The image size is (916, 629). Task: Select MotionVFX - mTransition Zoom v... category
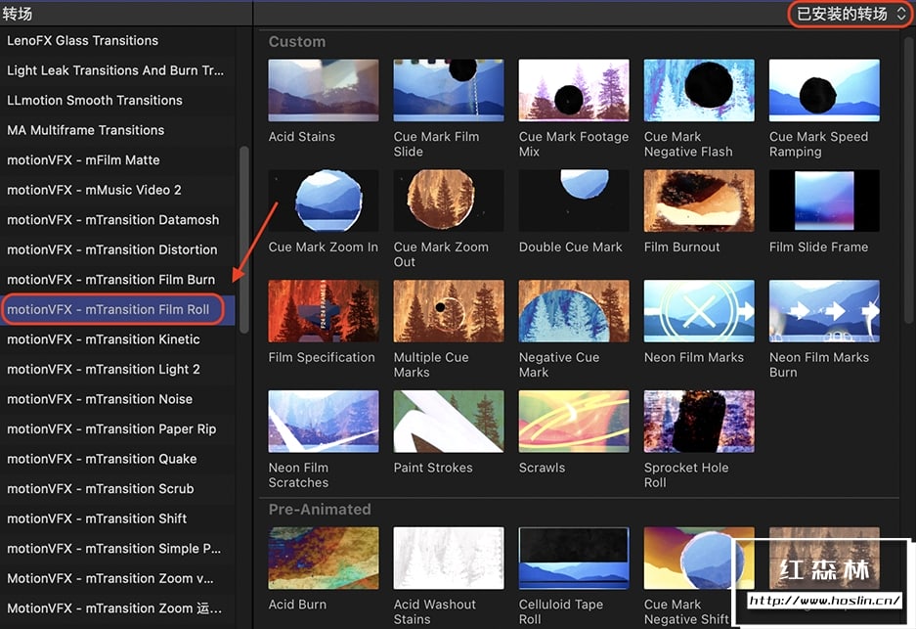[x=117, y=577]
